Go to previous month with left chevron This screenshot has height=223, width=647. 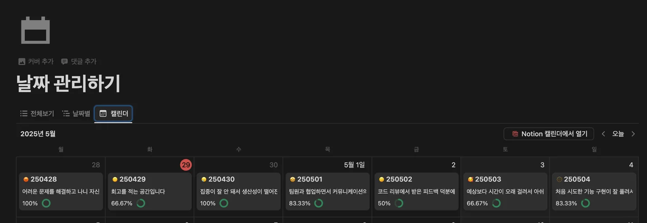pyautogui.click(x=603, y=134)
